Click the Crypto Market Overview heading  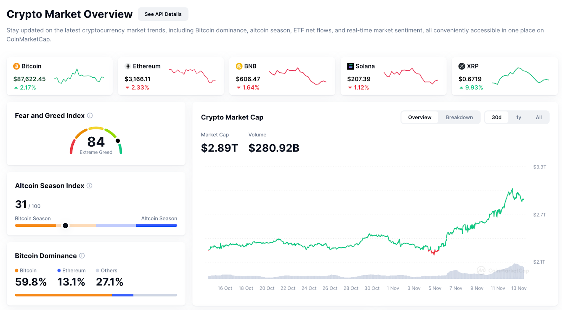pyautogui.click(x=70, y=14)
